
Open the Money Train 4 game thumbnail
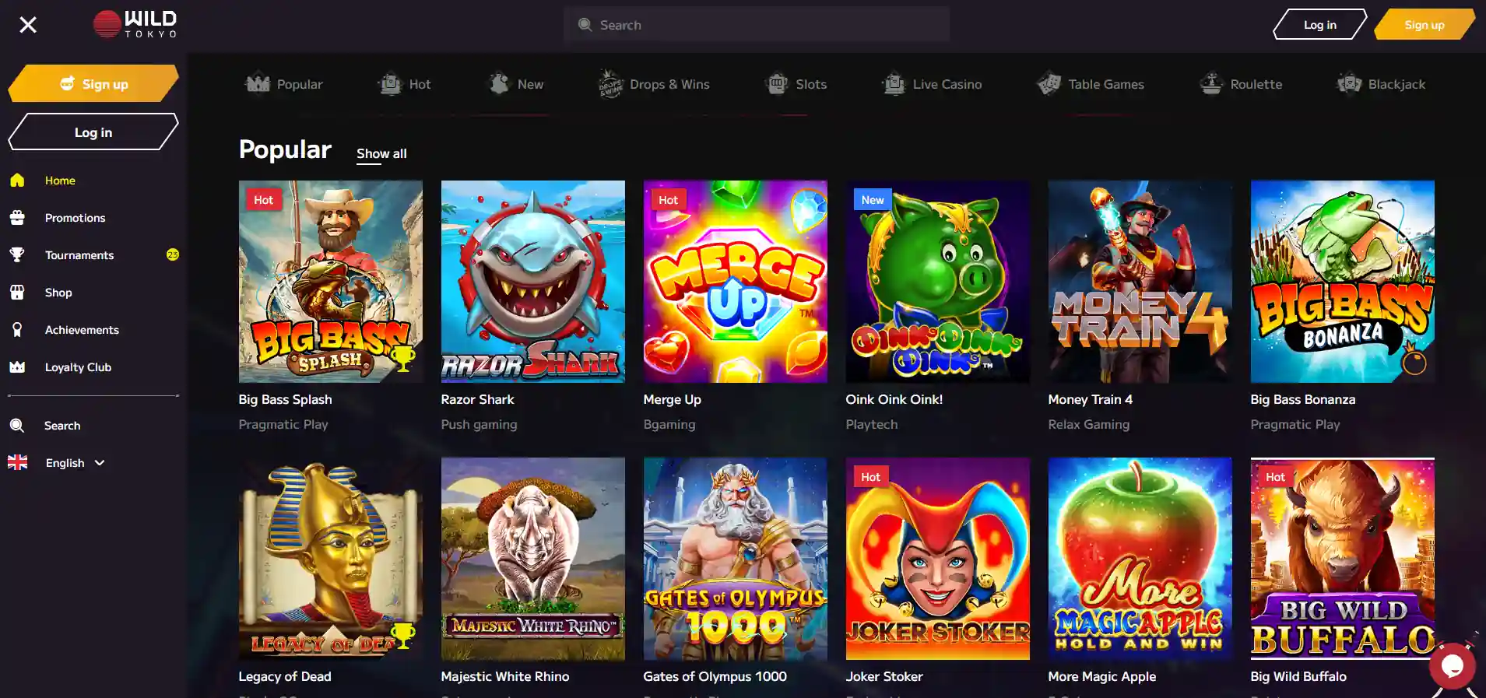[1140, 282]
